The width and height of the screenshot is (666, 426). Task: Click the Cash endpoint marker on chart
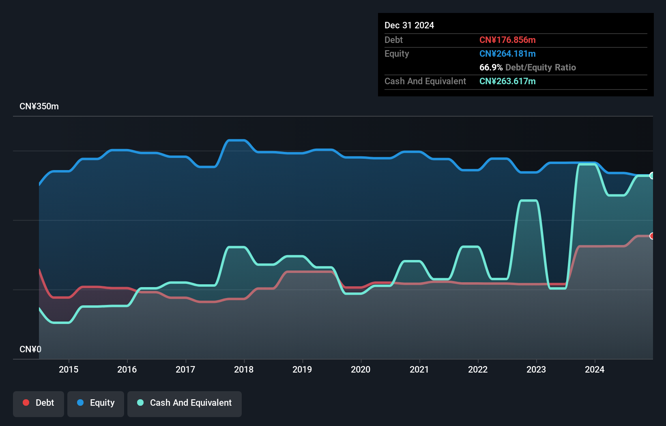click(x=652, y=176)
